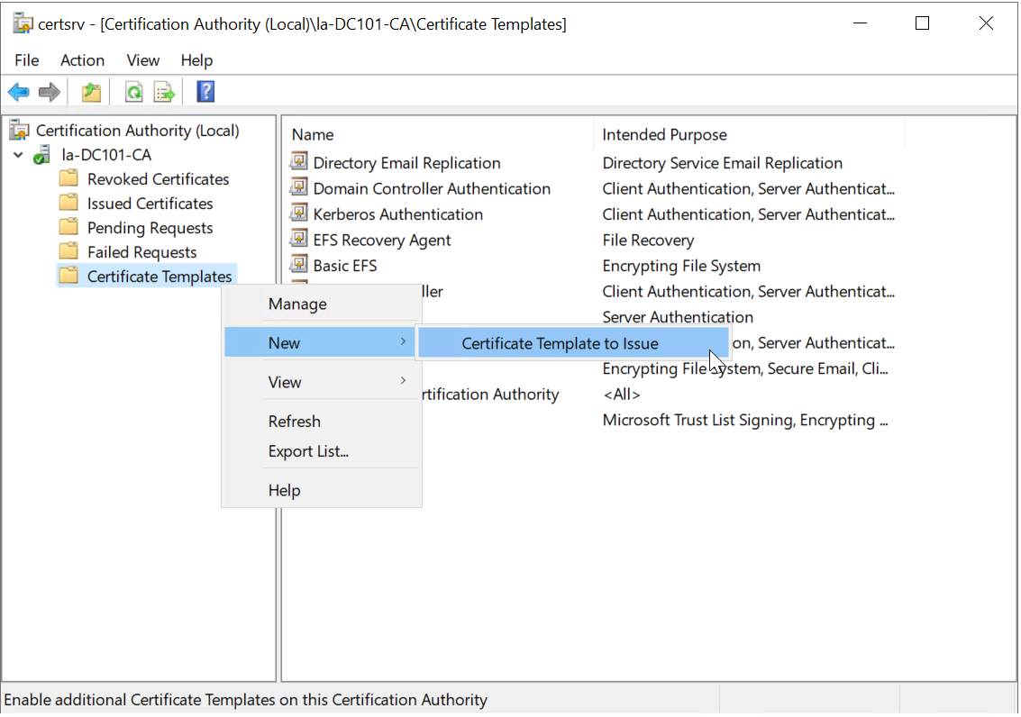1021x717 pixels.
Task: Click the Name column header
Action: [x=313, y=135]
